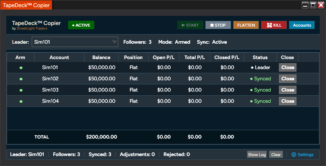Toggle the Arm dot for Sim104
This screenshot has width=326, height=166.
coord(21,102)
